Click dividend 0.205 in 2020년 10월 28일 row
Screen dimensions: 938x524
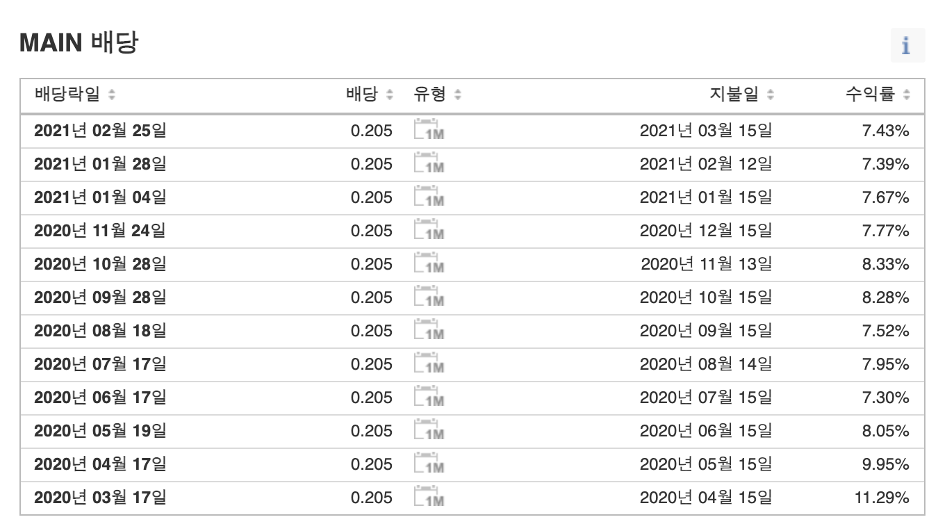tap(372, 264)
